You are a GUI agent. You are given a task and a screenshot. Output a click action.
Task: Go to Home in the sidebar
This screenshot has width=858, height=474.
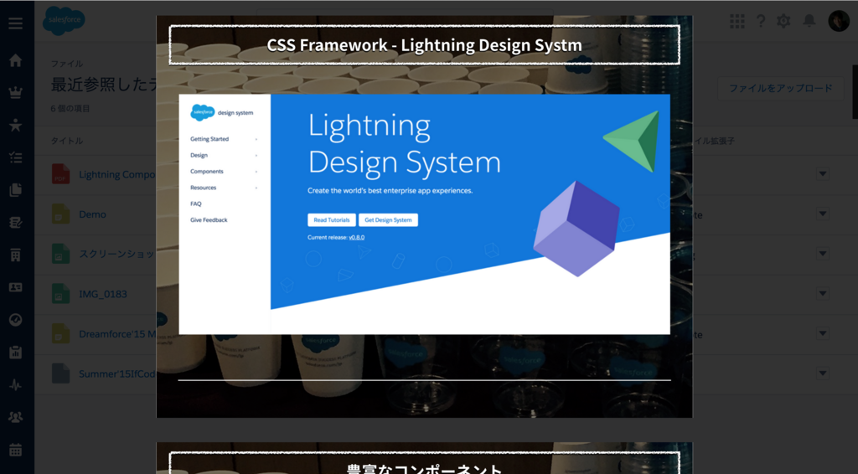click(x=15, y=60)
